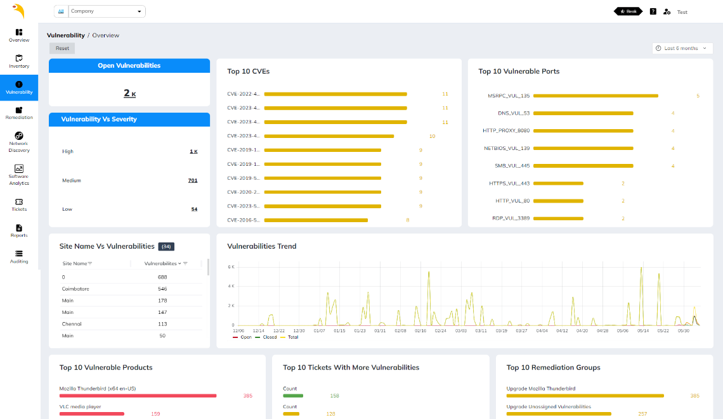Select the Overview breadcrumb

pos(105,35)
